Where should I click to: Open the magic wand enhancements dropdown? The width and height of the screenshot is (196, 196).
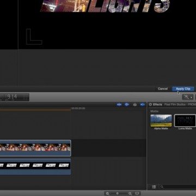188,97
